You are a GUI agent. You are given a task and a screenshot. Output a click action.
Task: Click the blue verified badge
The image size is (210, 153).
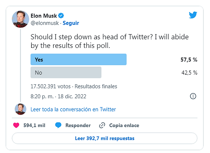click(61, 16)
